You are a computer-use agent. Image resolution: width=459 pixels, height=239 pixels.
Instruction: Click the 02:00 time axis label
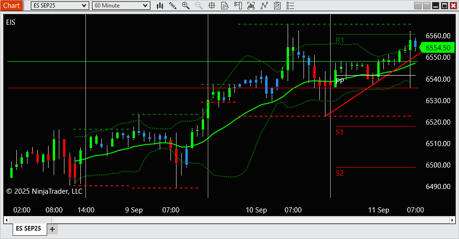(21, 210)
